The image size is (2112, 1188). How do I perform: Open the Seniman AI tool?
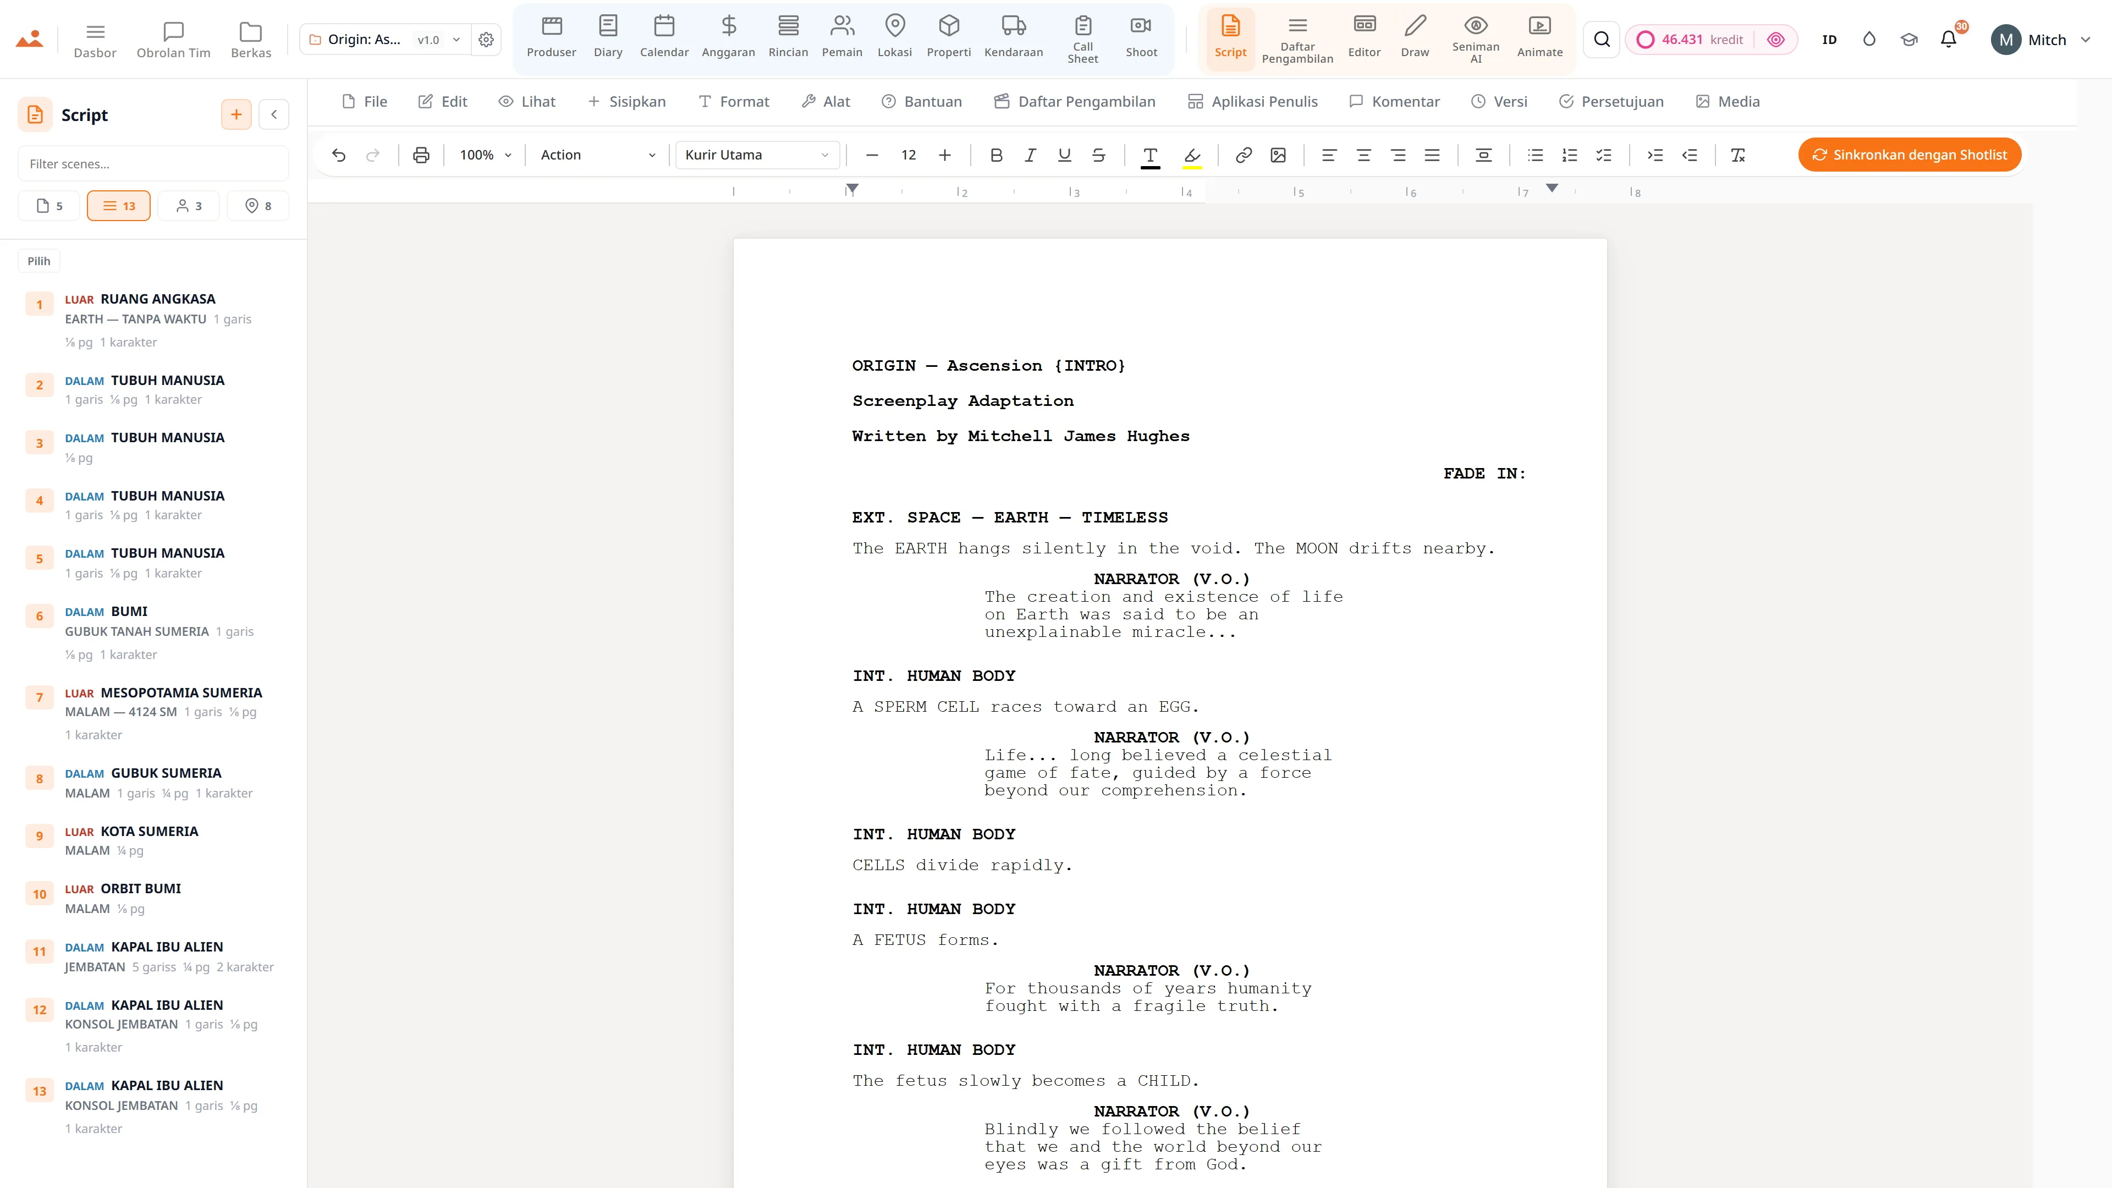[x=1475, y=40]
